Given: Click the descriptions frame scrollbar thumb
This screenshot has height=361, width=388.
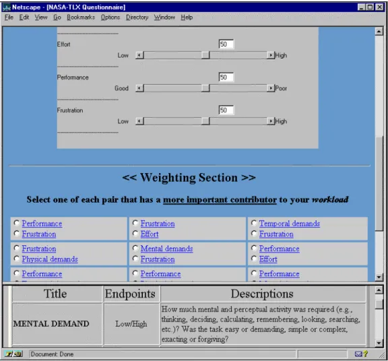Looking at the screenshot, I should (379, 304).
